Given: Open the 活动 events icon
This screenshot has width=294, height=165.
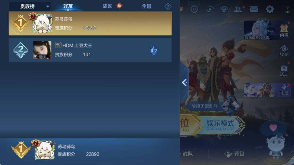Looking at the screenshot, I should (284, 71).
